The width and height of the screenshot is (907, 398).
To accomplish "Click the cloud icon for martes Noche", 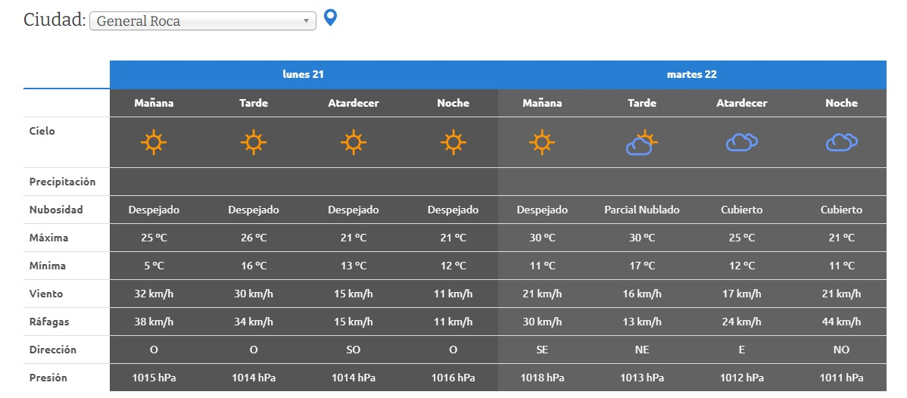I will 841,142.
